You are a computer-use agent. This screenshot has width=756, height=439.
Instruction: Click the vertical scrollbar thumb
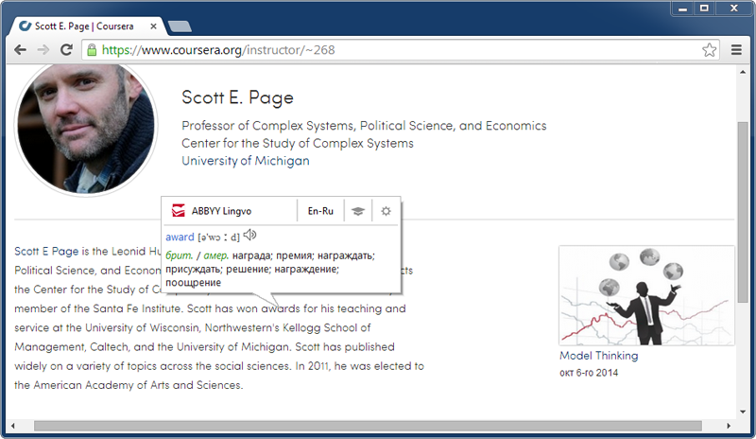tap(743, 212)
